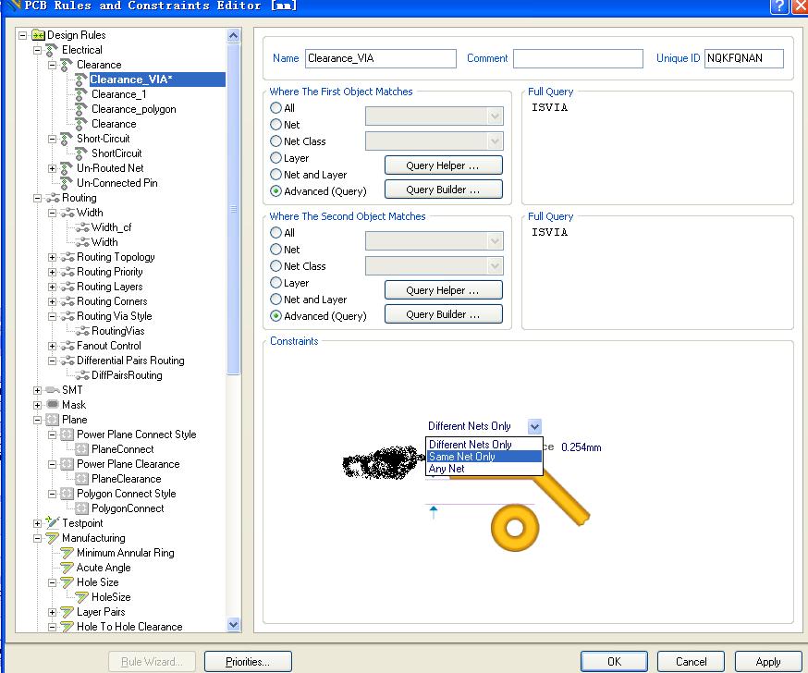Click the Un-Connected Pin rule icon
Viewport: 808px width, 673px height.
click(x=66, y=183)
